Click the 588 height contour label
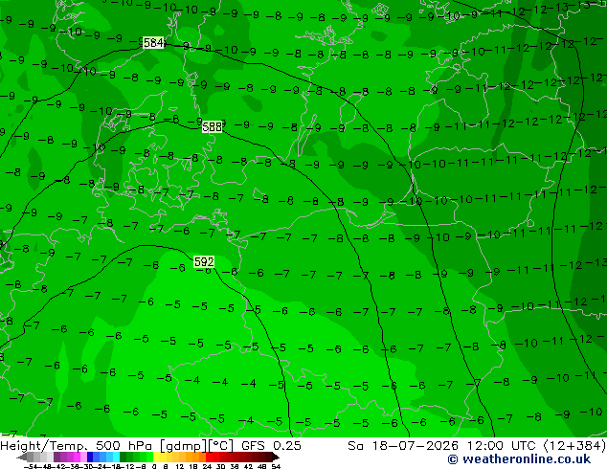607x469 pixels. [213, 126]
